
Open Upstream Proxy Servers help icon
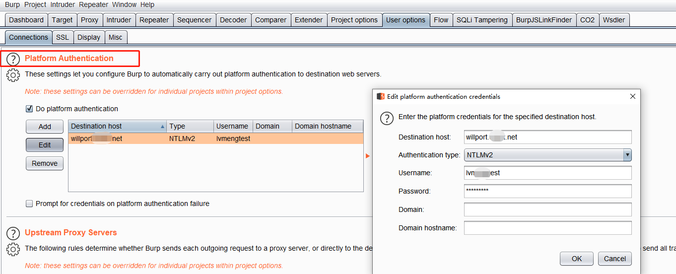pyautogui.click(x=12, y=233)
